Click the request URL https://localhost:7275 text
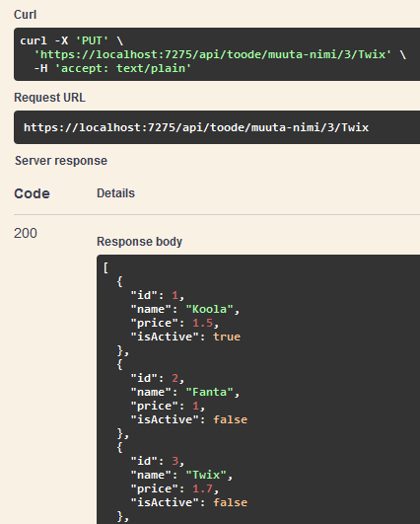420x524 pixels. click(x=196, y=127)
